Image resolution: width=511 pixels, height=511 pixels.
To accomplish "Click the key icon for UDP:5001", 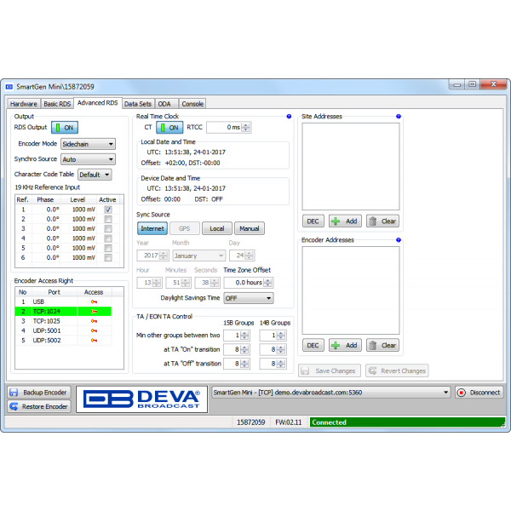I will tap(94, 330).
